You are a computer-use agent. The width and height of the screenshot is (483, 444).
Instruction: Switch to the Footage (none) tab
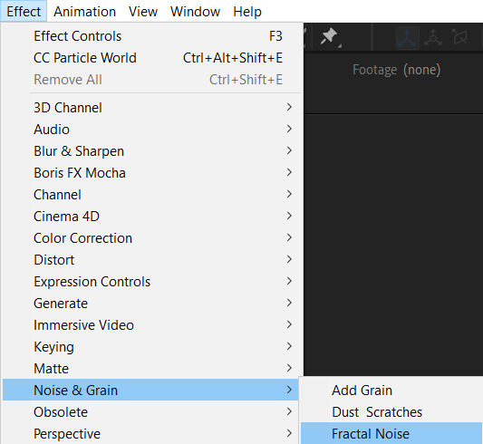tap(396, 70)
